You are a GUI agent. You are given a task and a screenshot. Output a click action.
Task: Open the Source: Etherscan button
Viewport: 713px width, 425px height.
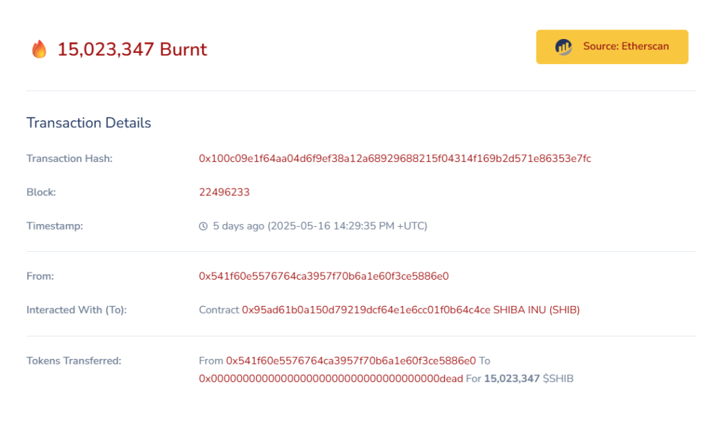[x=612, y=47]
